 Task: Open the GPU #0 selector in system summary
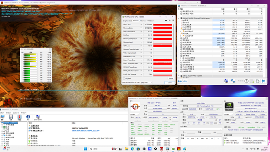coord(228,114)
